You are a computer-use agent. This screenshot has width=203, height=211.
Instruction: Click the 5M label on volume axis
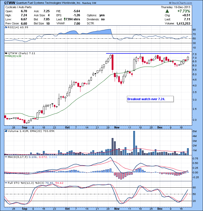click(x=195, y=131)
